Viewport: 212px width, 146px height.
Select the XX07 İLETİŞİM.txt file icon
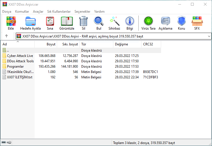point(4,77)
